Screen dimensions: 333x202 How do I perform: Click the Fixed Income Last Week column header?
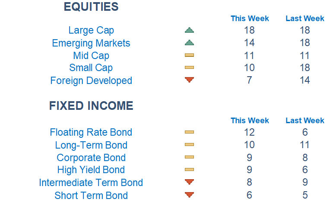point(305,121)
